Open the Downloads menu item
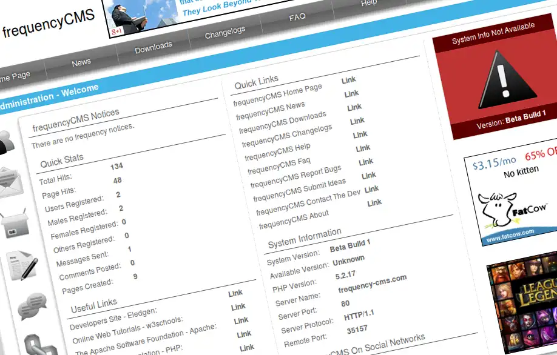 (154, 47)
